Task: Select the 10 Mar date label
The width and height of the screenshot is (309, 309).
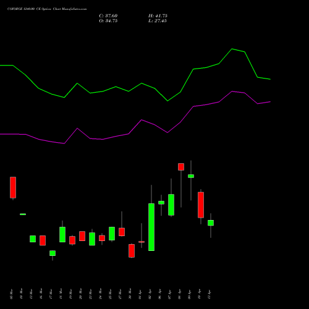Action: (x=21, y=294)
